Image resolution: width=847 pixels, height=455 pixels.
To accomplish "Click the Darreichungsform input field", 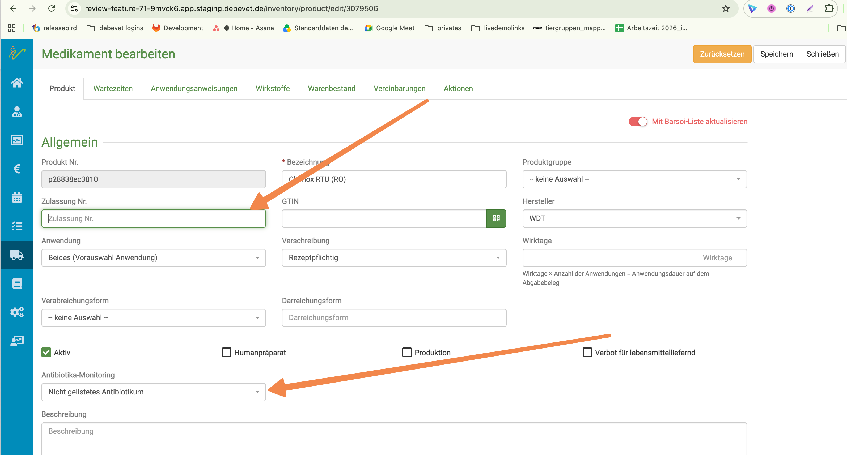I will pos(394,318).
